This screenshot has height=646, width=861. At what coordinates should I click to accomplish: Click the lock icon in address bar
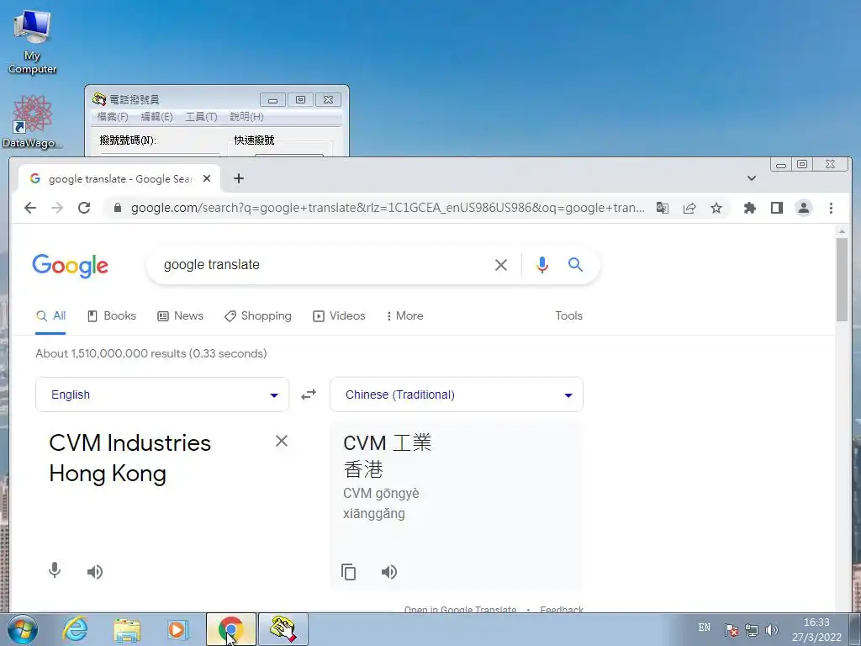click(x=117, y=209)
